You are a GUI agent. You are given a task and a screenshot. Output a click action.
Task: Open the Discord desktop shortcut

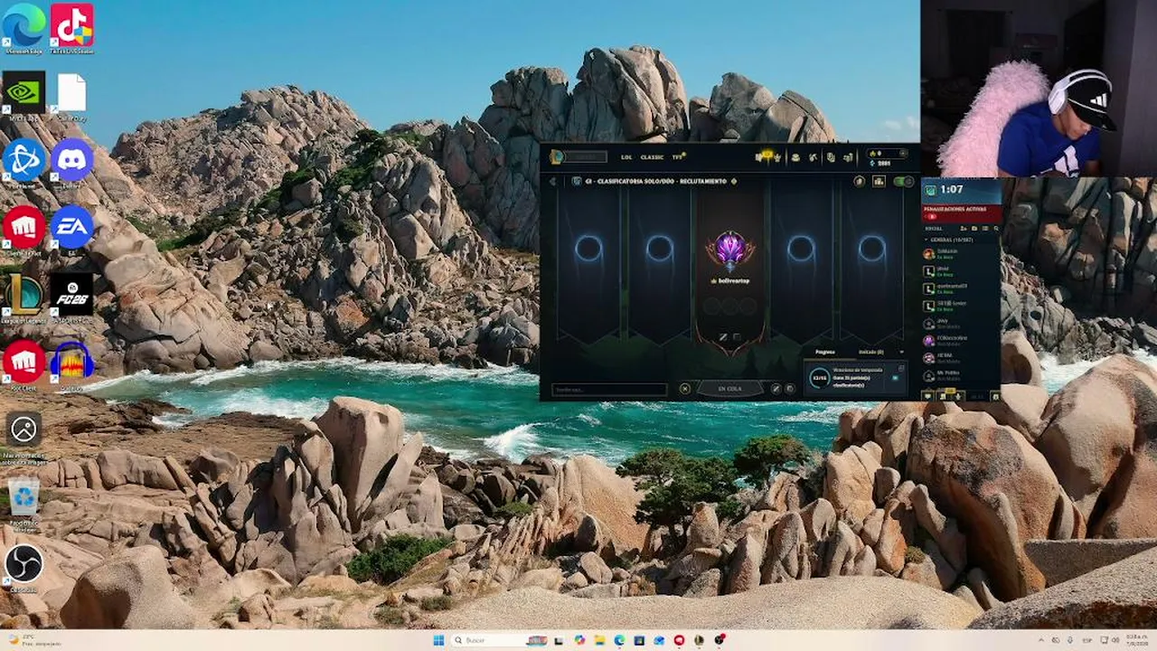point(72,164)
